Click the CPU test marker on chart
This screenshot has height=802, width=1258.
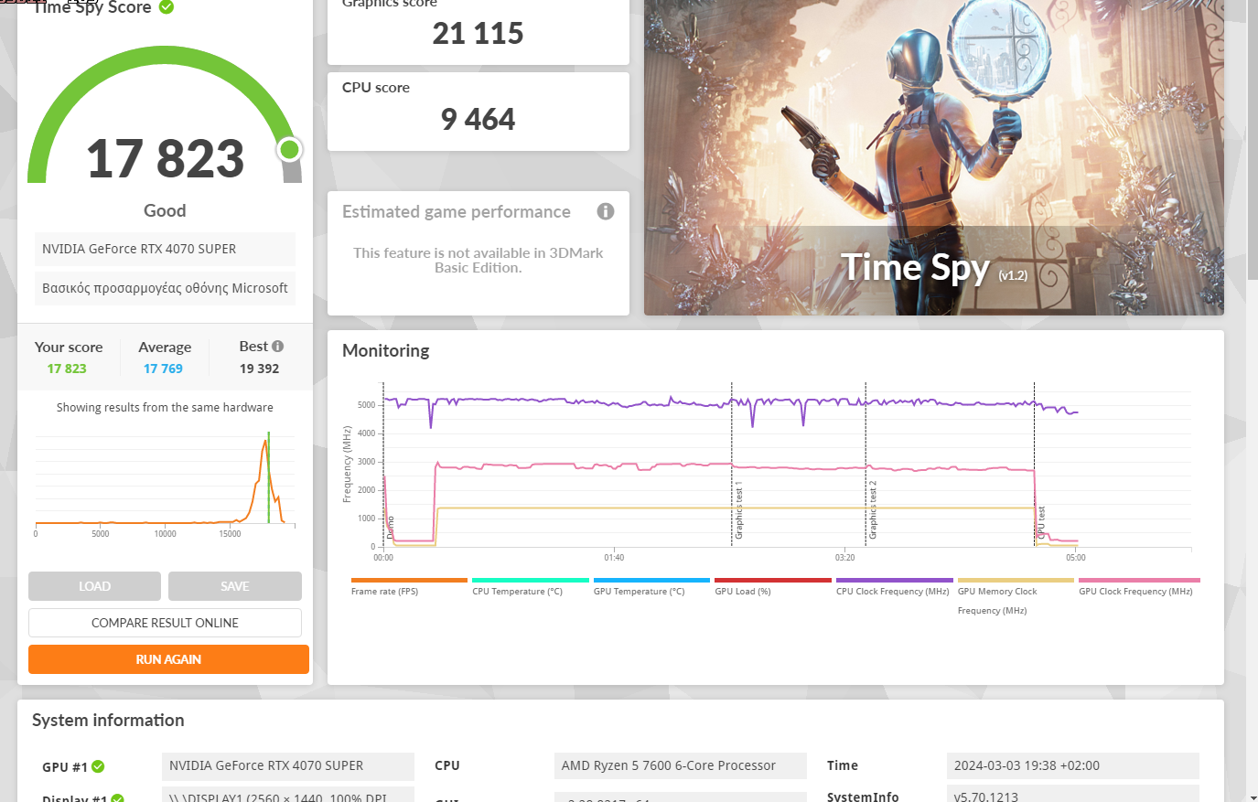tap(1041, 521)
